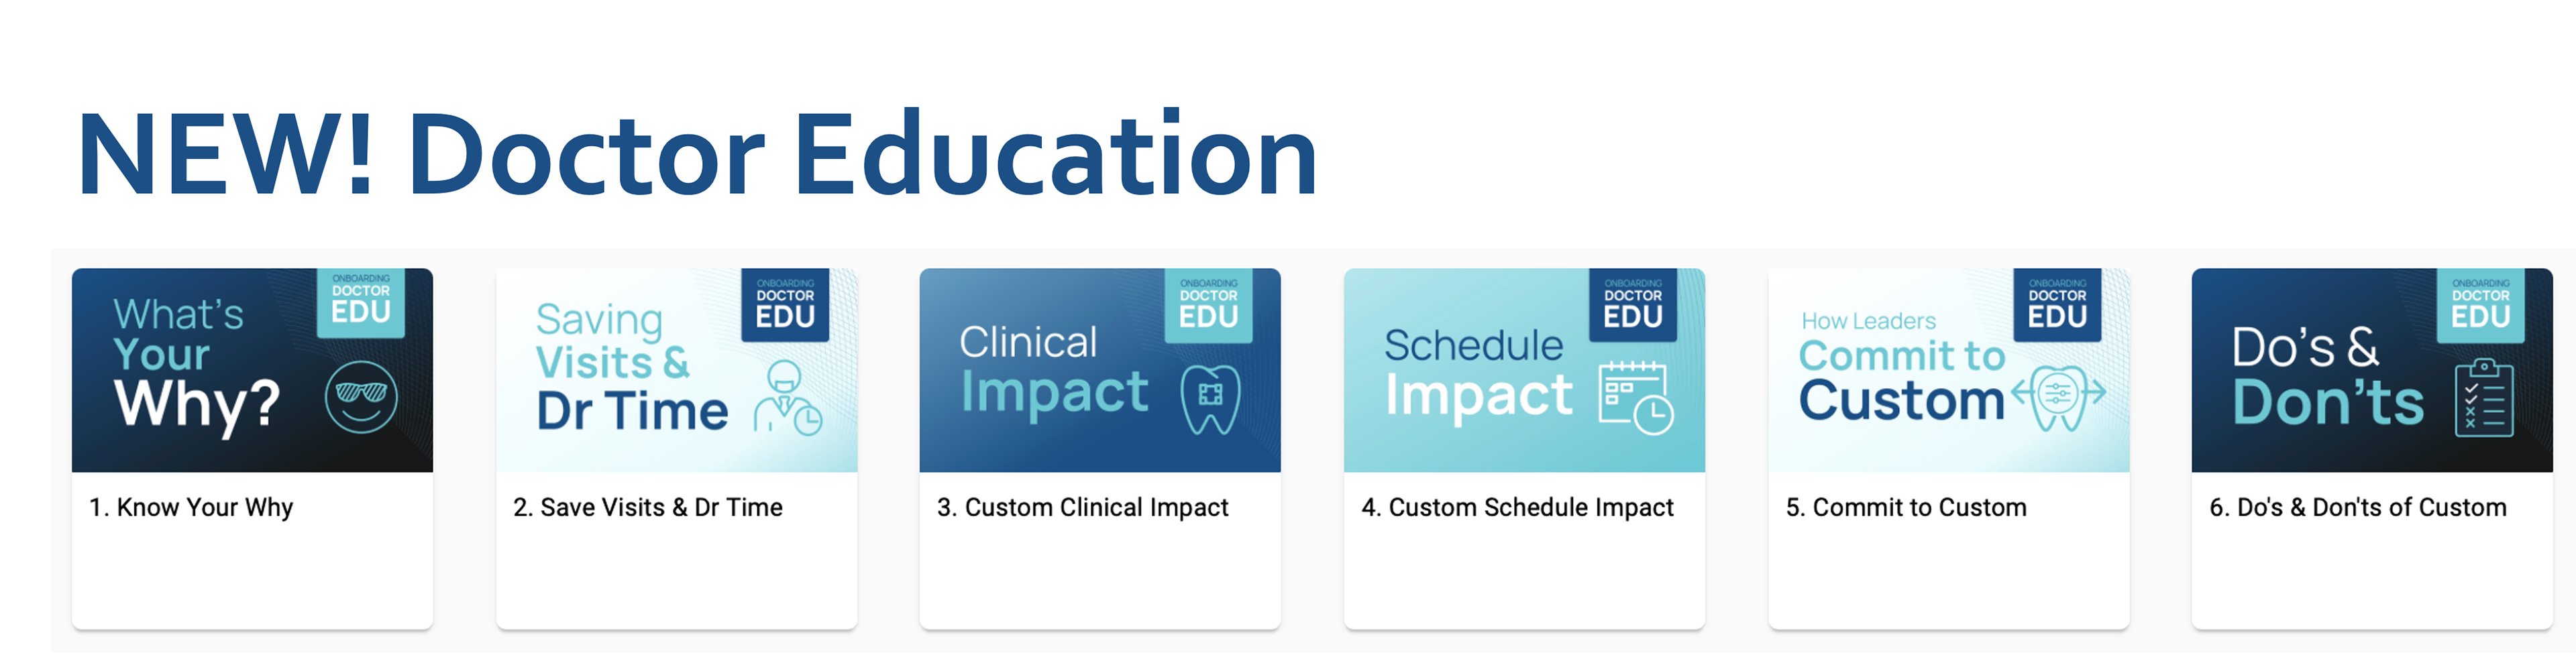Open the Schedule Impact thumbnail
2576x655 pixels.
[x=1524, y=370]
